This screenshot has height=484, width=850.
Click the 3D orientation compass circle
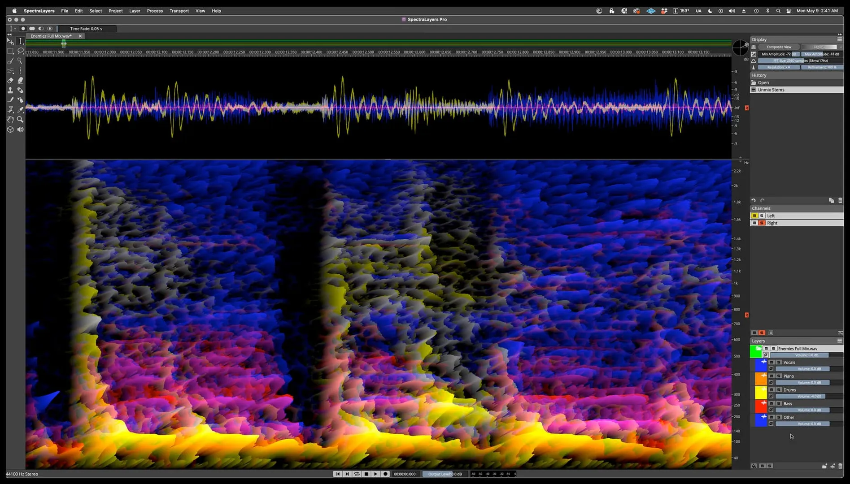click(x=740, y=48)
